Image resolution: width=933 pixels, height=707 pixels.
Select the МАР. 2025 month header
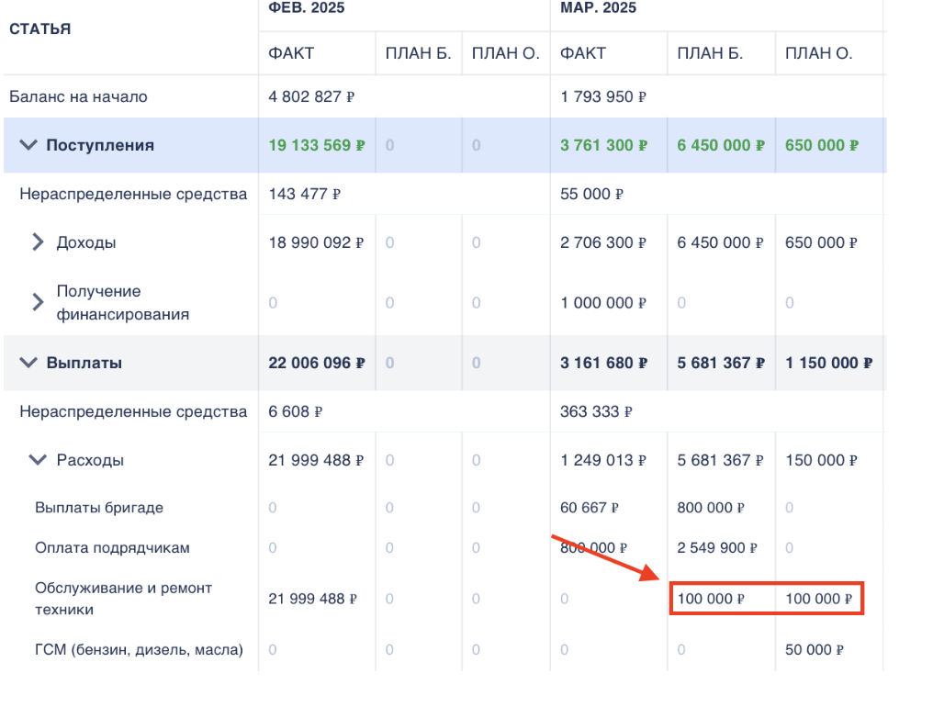[599, 7]
